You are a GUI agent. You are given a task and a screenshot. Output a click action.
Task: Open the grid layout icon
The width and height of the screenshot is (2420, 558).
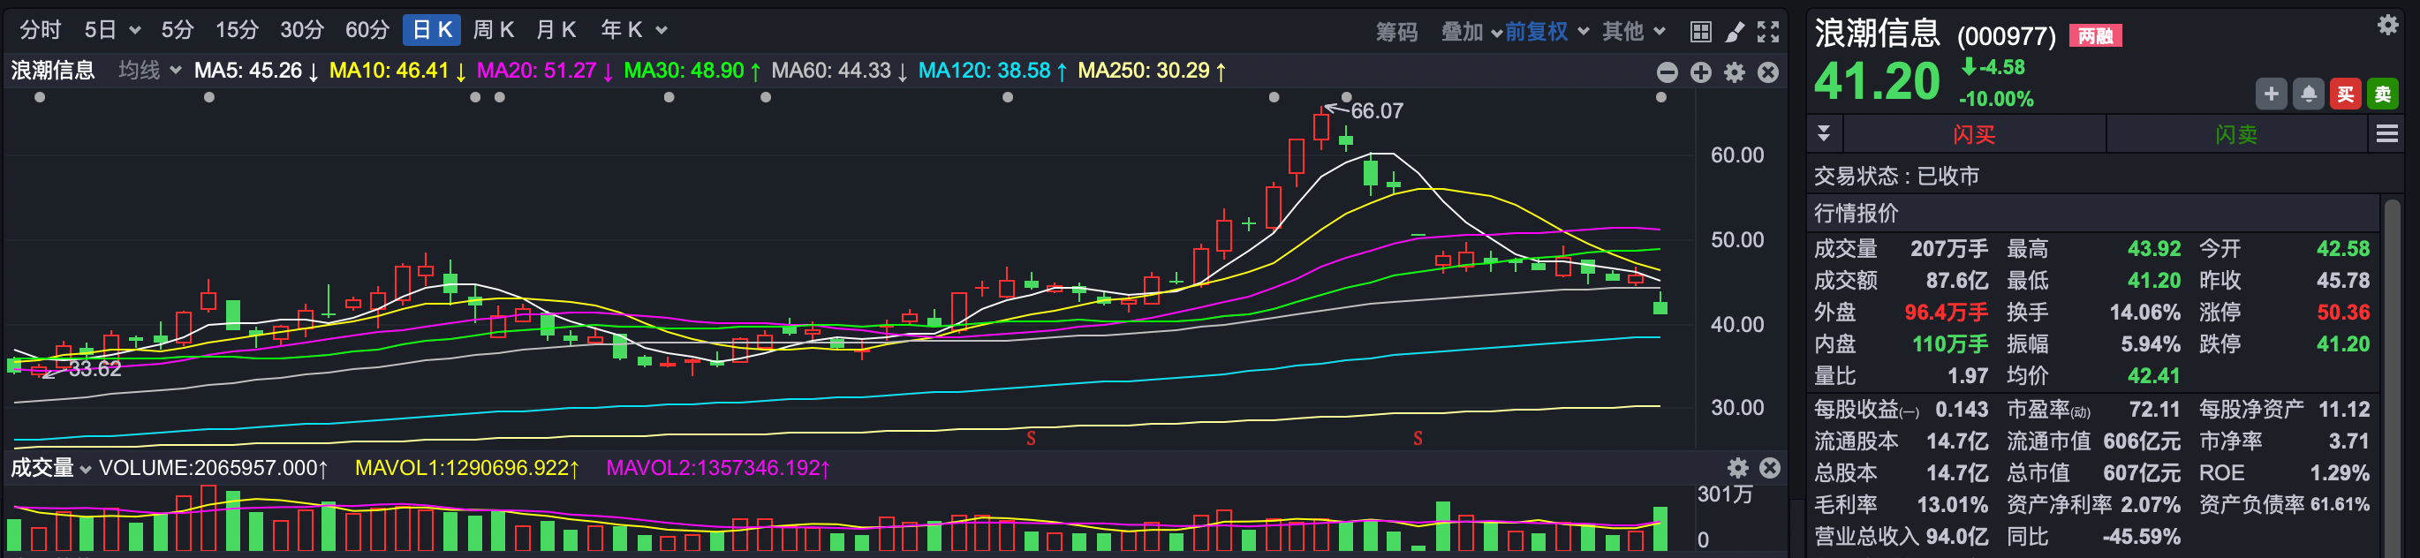point(1700,32)
